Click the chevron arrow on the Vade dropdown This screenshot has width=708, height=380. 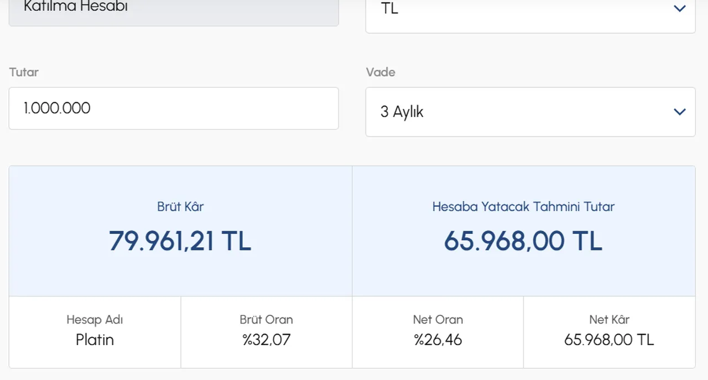point(680,112)
